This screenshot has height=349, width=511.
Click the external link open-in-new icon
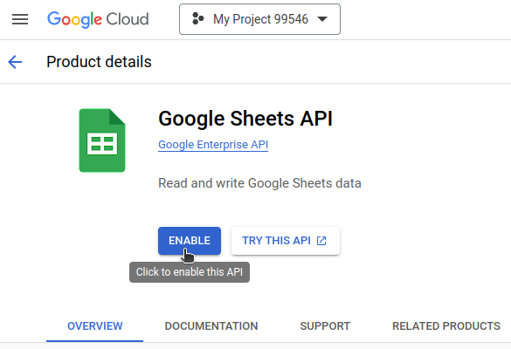click(x=321, y=241)
